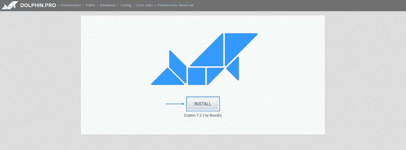Open the Database step

click(x=108, y=5)
